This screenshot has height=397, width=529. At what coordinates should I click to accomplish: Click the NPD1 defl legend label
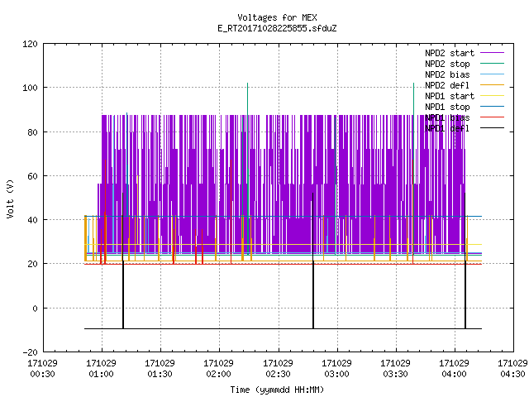click(x=447, y=129)
